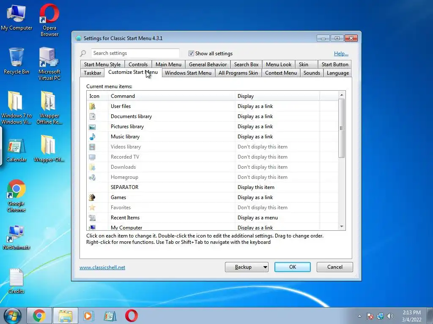The image size is (433, 324).
Task: Click the Documents library row icon
Action: 92,116
